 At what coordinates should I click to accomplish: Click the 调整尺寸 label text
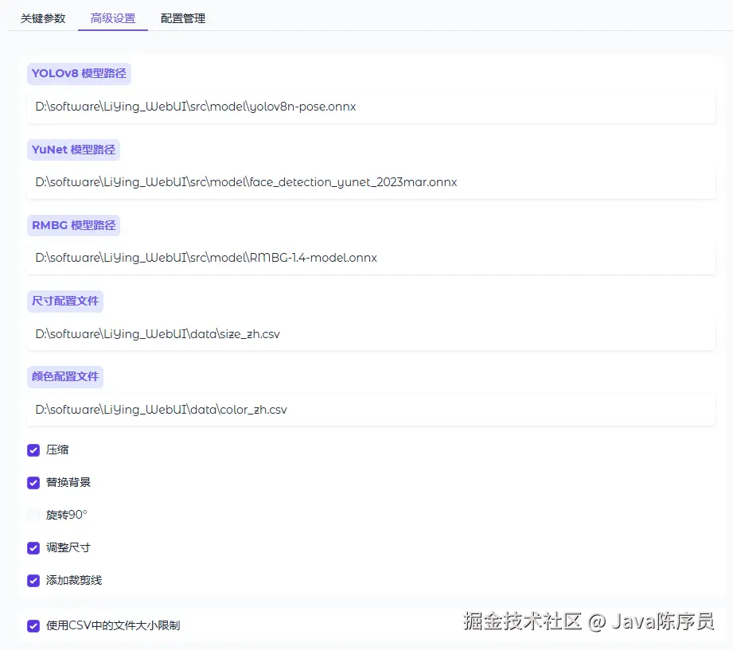point(68,548)
